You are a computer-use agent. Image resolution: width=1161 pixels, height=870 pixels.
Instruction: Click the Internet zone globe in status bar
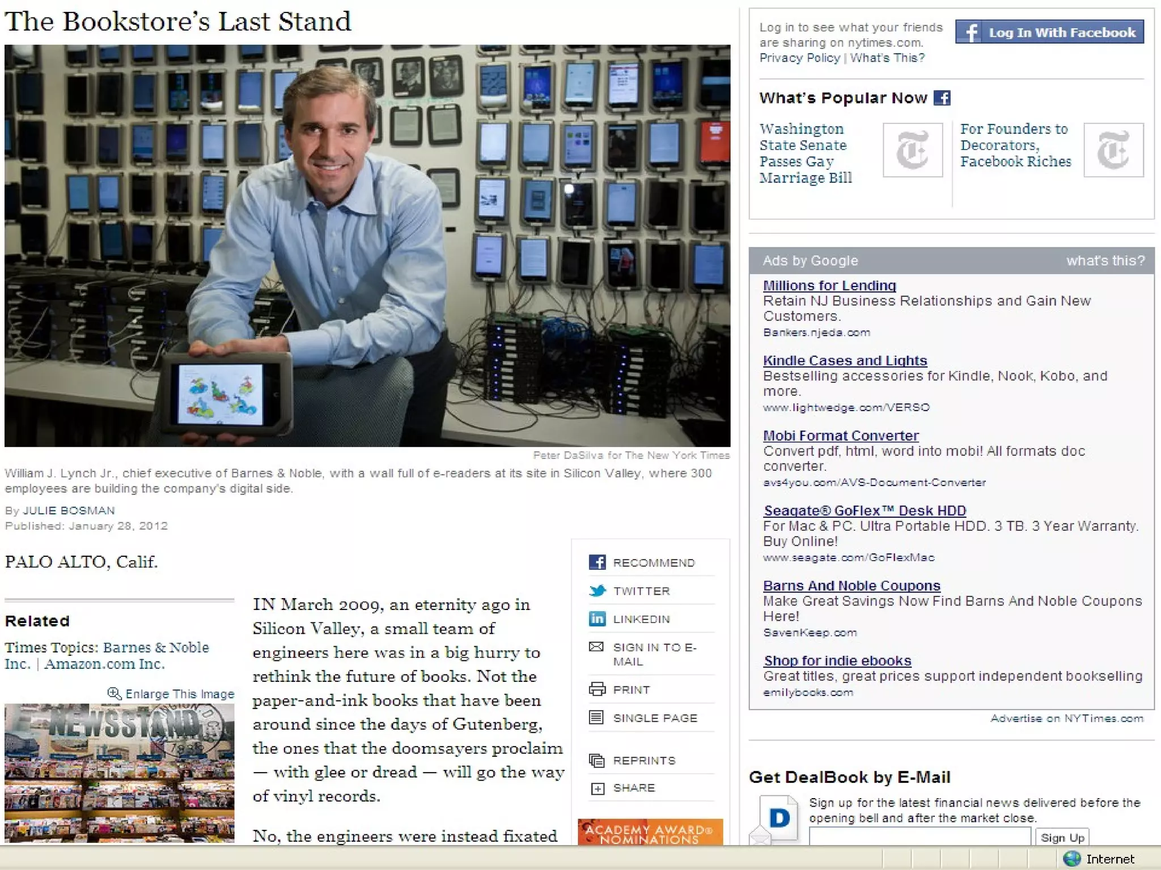[1071, 859]
